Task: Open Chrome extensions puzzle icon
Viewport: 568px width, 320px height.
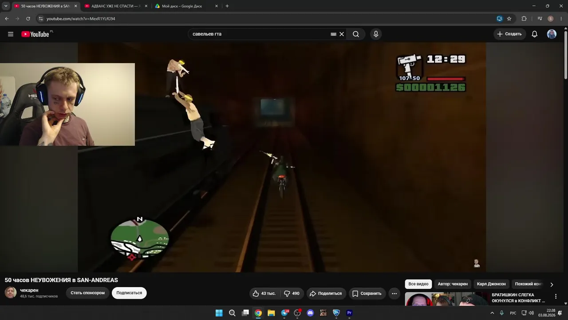Action: coord(524,19)
